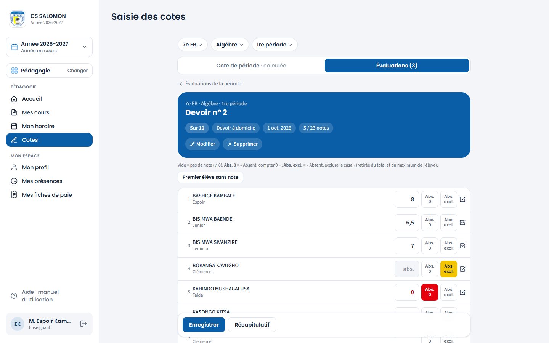Screen dimensions: 549x343
Task: Click check icon on KAHINDO MUSHAGALUSA row
Action: [462, 292]
